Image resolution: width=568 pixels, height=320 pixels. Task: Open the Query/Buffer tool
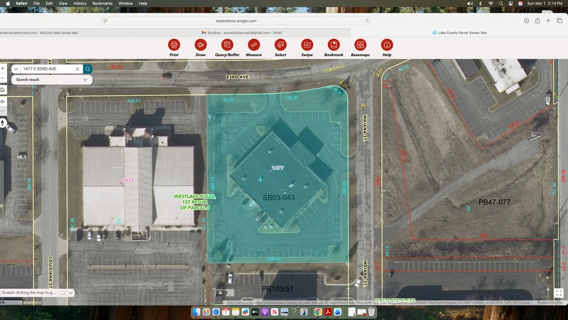(x=227, y=45)
